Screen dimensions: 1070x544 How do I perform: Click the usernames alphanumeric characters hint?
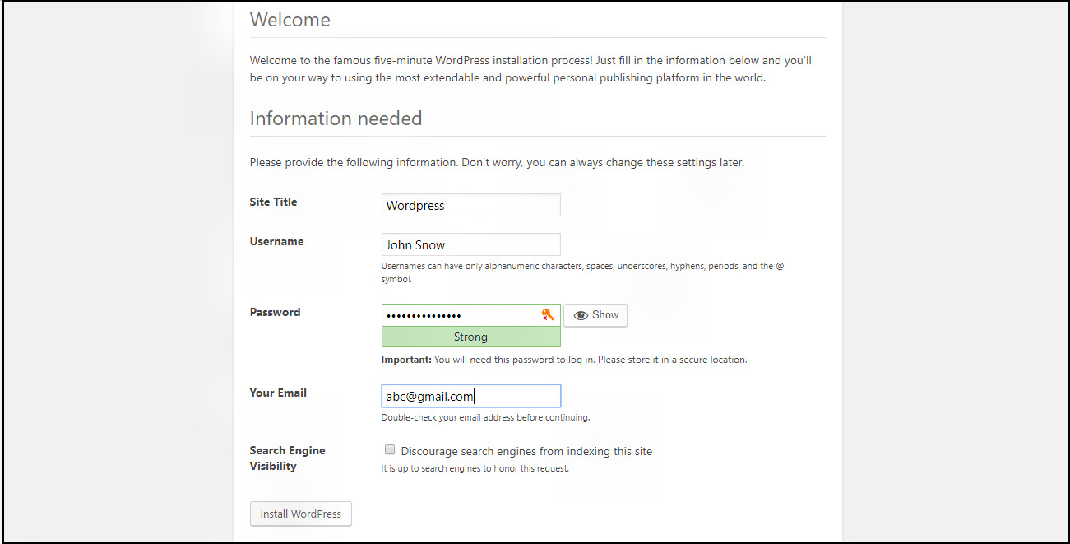click(x=583, y=272)
